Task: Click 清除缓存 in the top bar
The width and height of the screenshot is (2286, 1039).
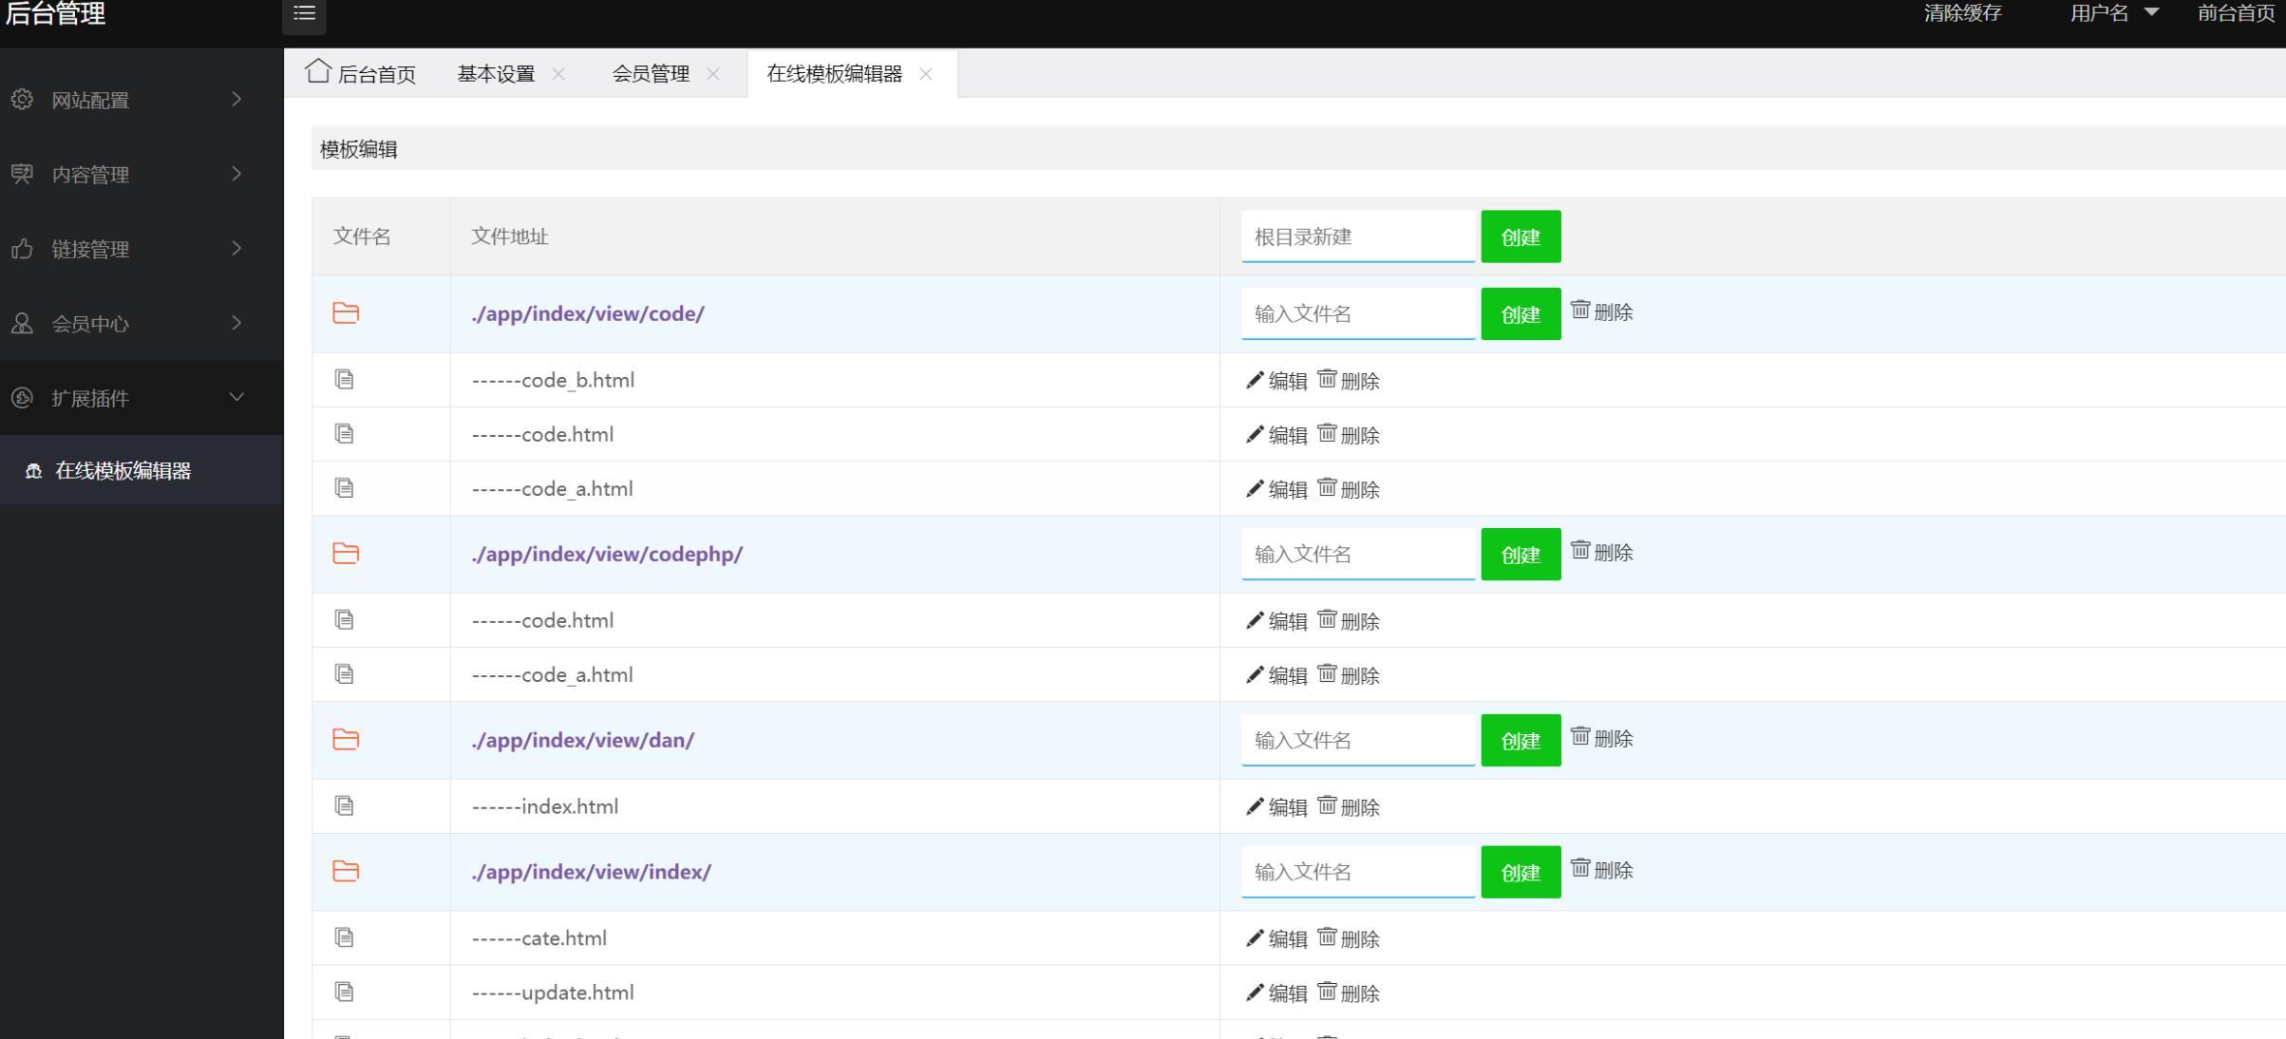Action: [x=1963, y=13]
